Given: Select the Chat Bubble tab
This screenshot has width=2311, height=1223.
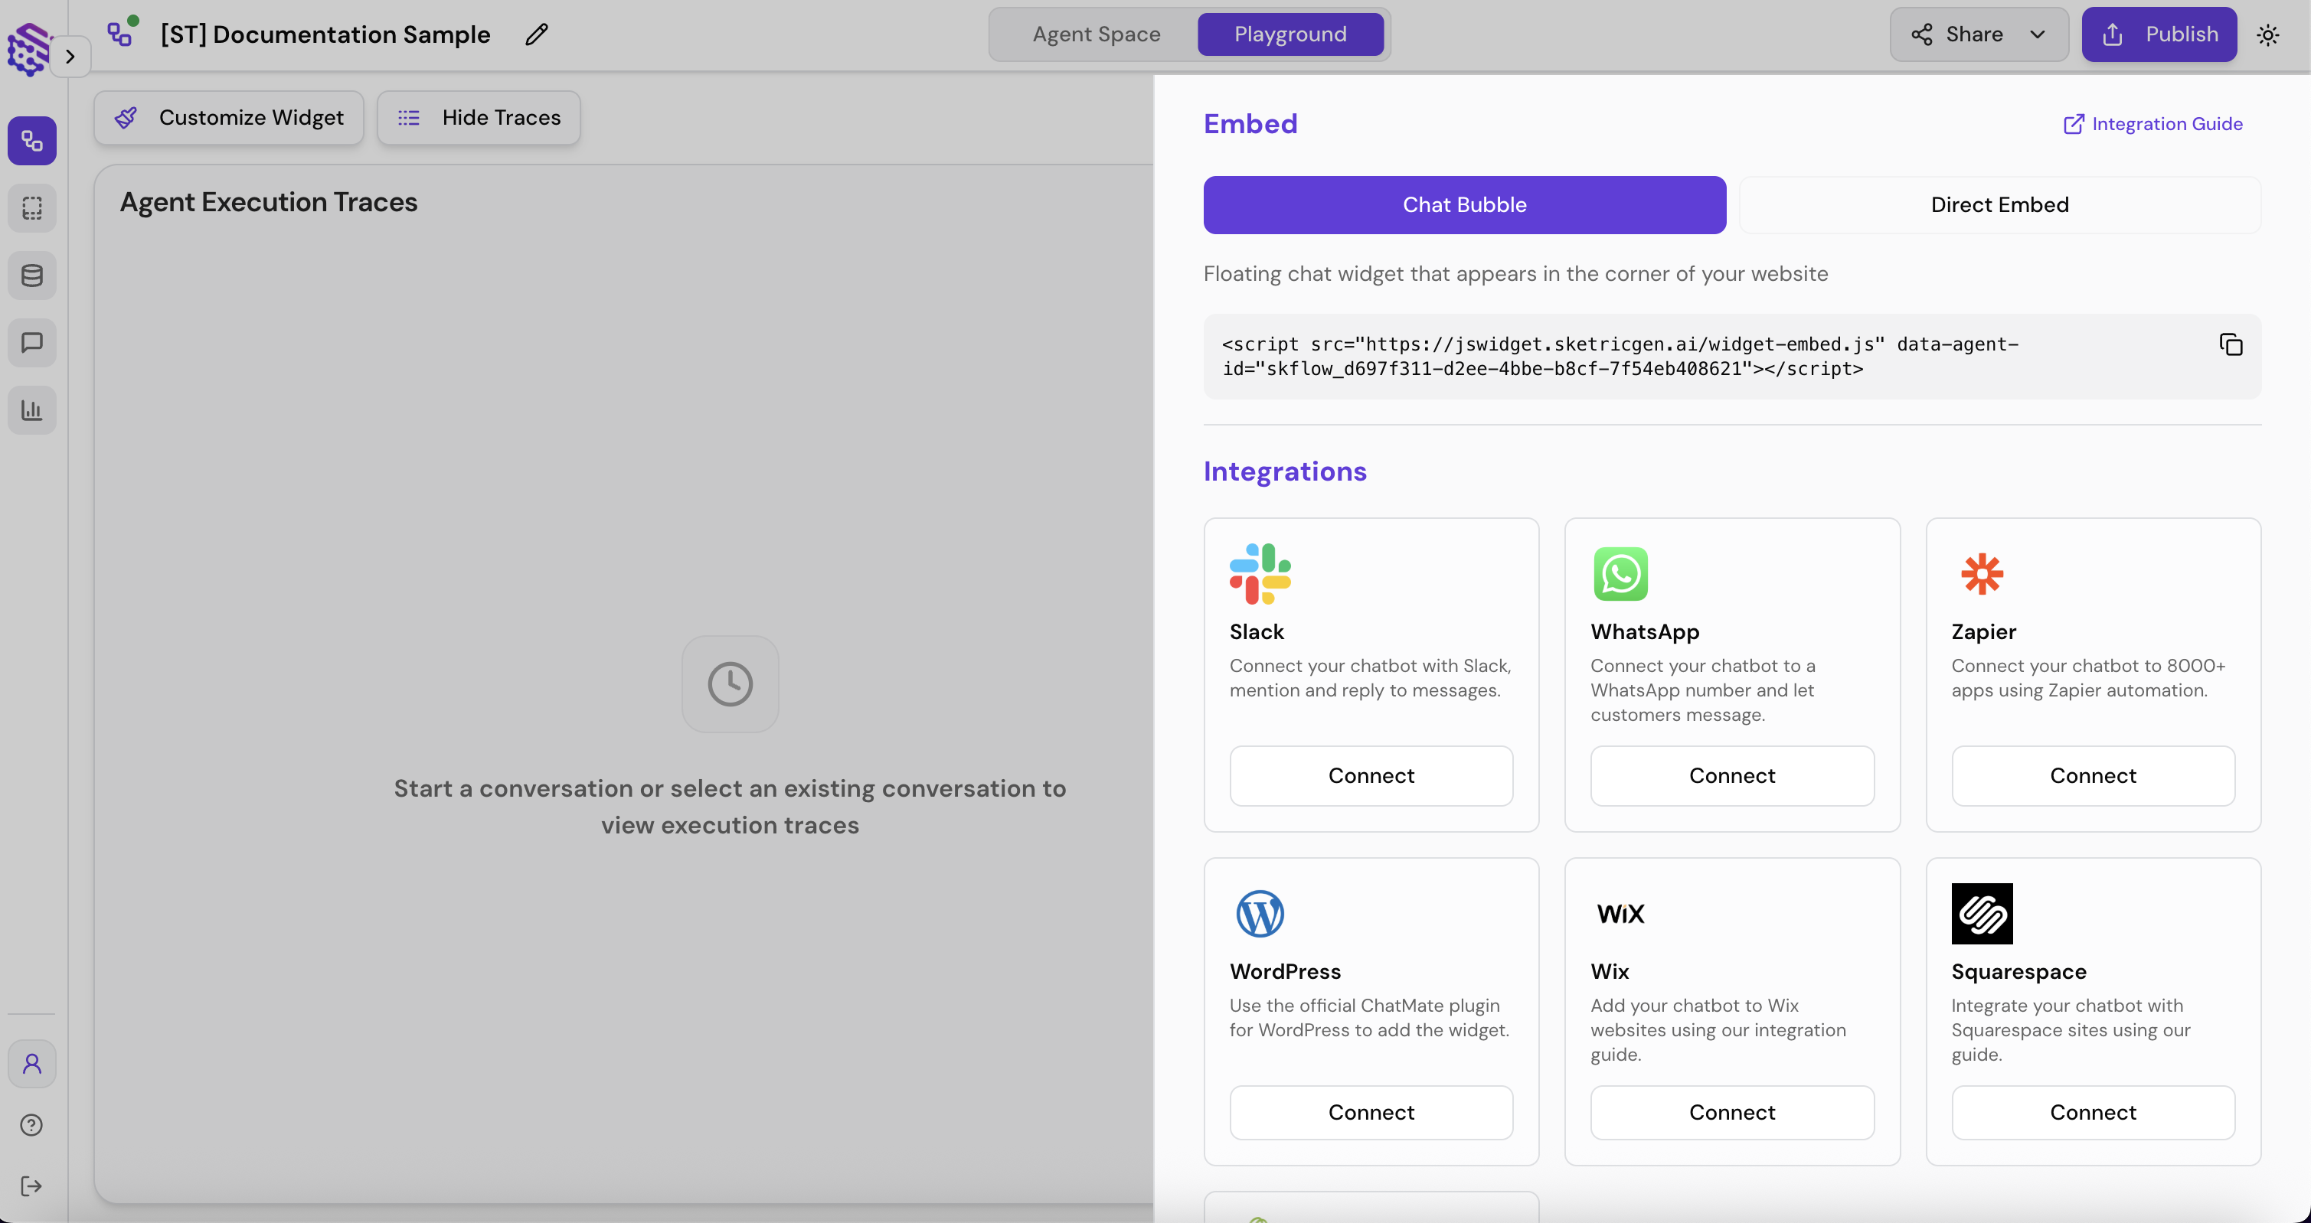Looking at the screenshot, I should 1463,204.
